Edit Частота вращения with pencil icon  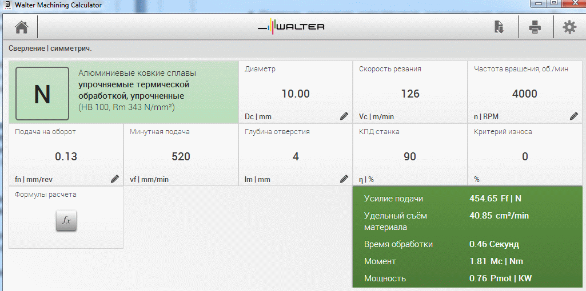573,116
